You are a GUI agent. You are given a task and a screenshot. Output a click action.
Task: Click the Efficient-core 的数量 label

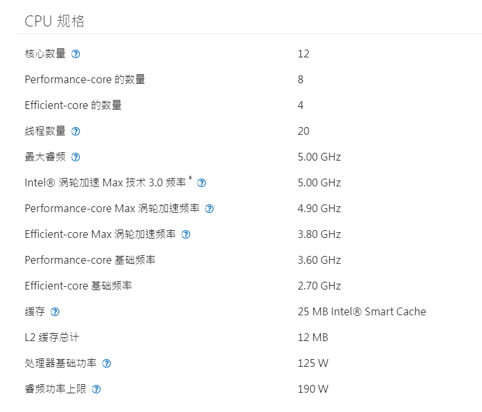click(73, 106)
